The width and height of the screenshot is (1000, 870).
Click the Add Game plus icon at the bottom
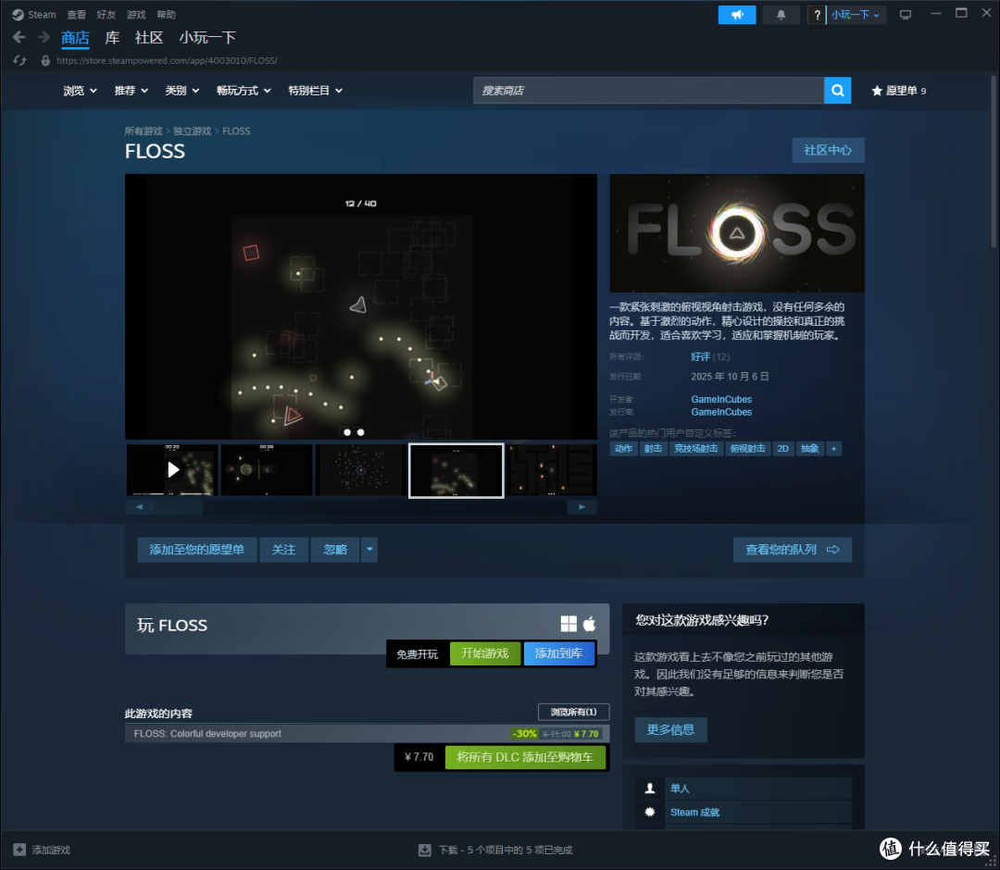tap(19, 850)
